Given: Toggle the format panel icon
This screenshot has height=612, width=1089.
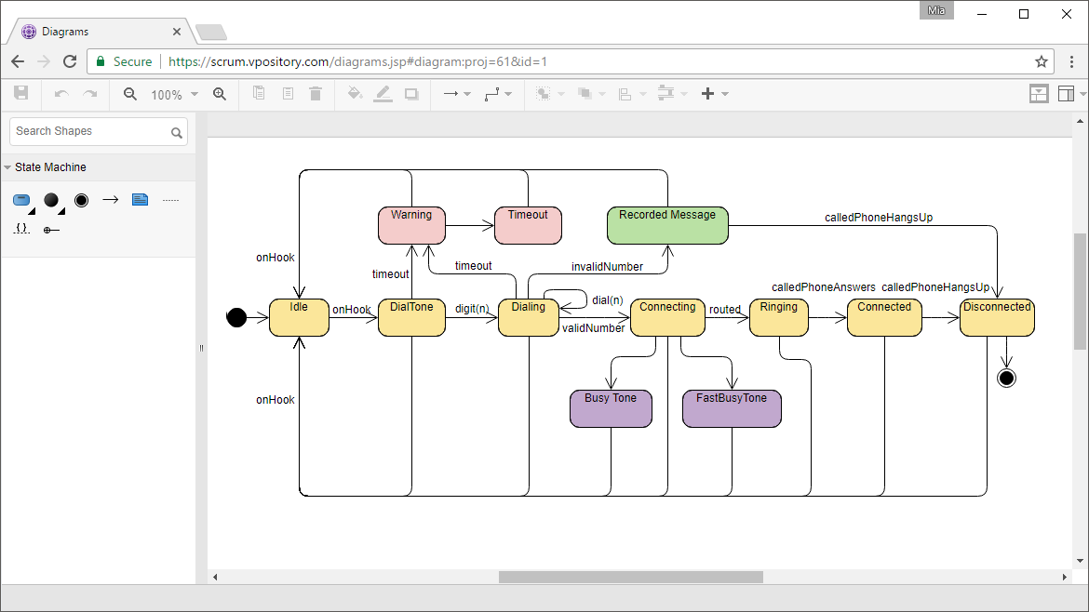Looking at the screenshot, I should pyautogui.click(x=1066, y=94).
